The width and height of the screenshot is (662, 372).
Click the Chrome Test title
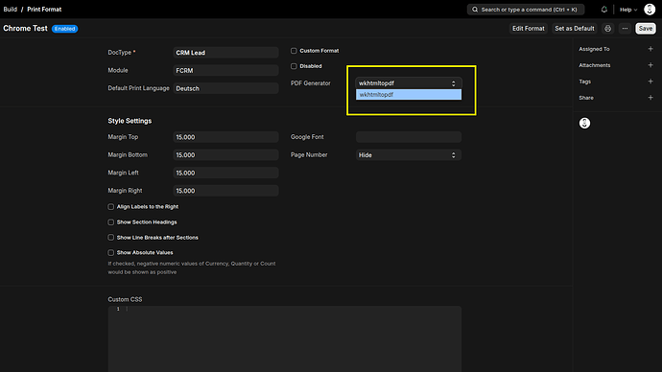pyautogui.click(x=25, y=28)
